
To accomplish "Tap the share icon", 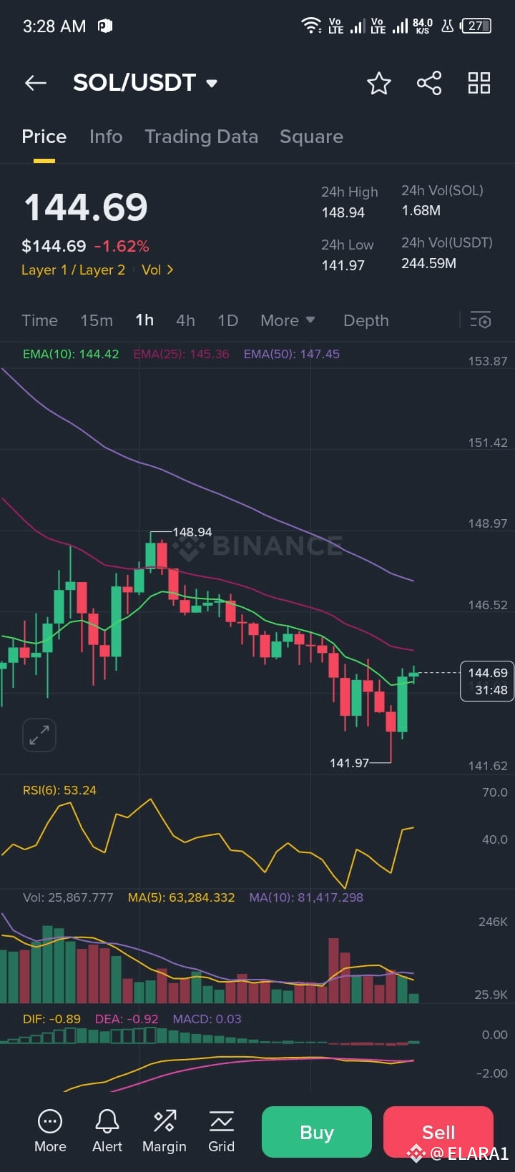I will tap(429, 83).
